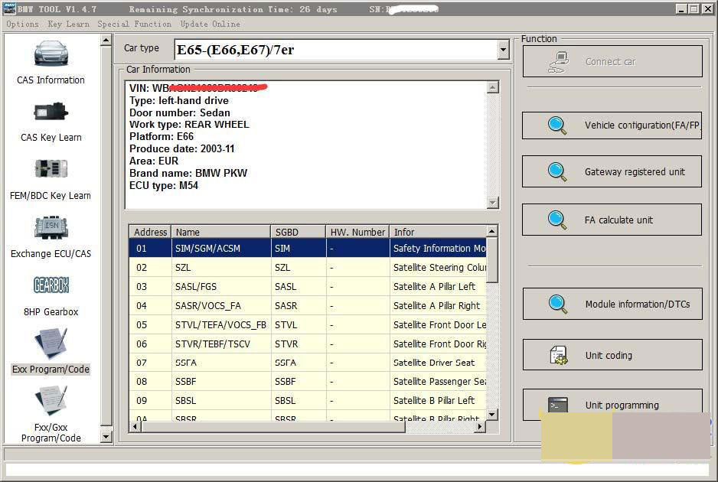This screenshot has height=482, width=718.
Task: Click magnifier icon on FA calculate unit
Action: 556,220
